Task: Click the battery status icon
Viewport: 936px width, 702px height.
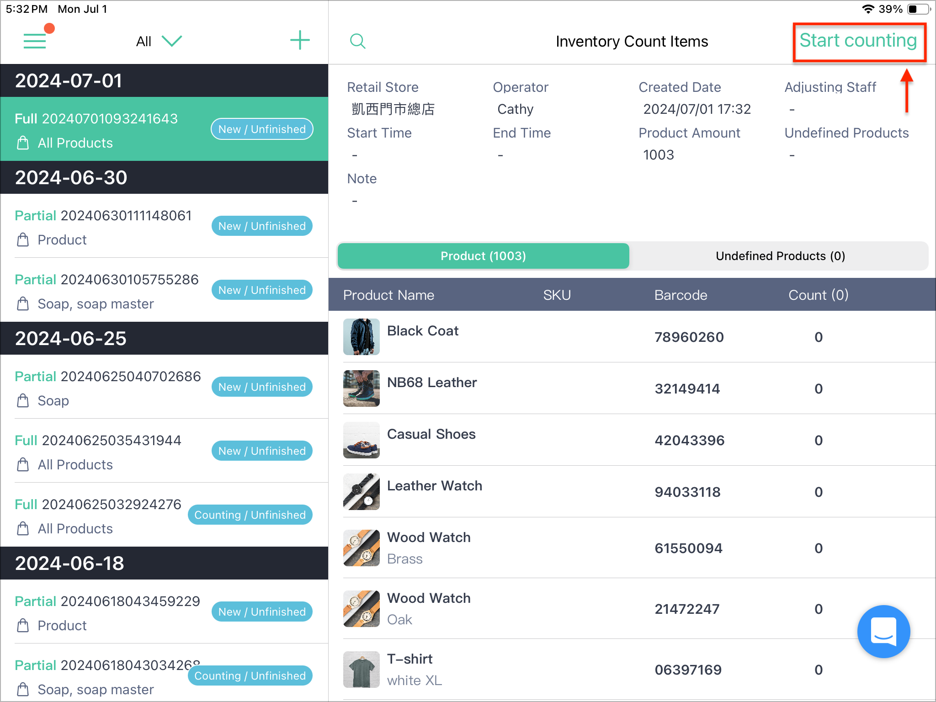Action: pos(919,9)
